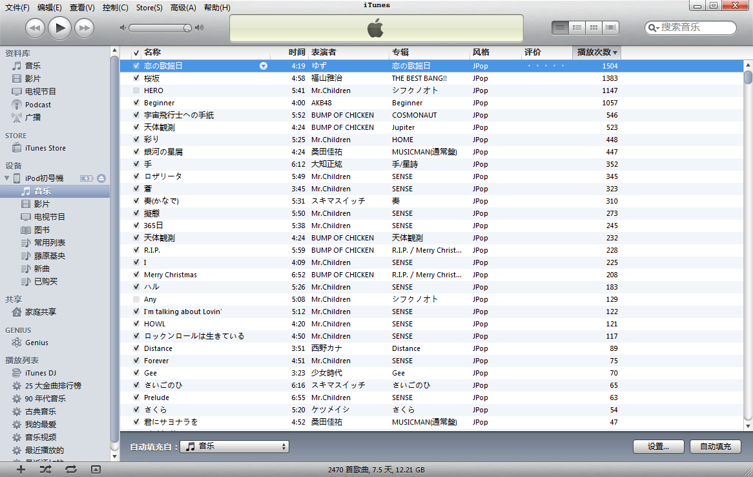Switch to song list view
Screen dimensions: 753x477
[x=560, y=27]
